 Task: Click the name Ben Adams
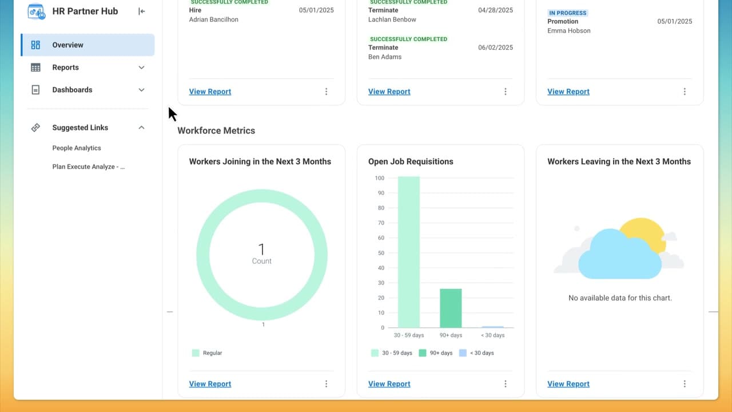click(x=385, y=57)
